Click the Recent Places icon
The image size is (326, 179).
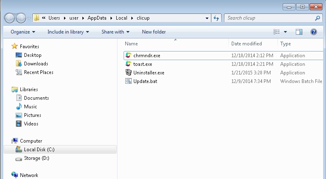19,72
